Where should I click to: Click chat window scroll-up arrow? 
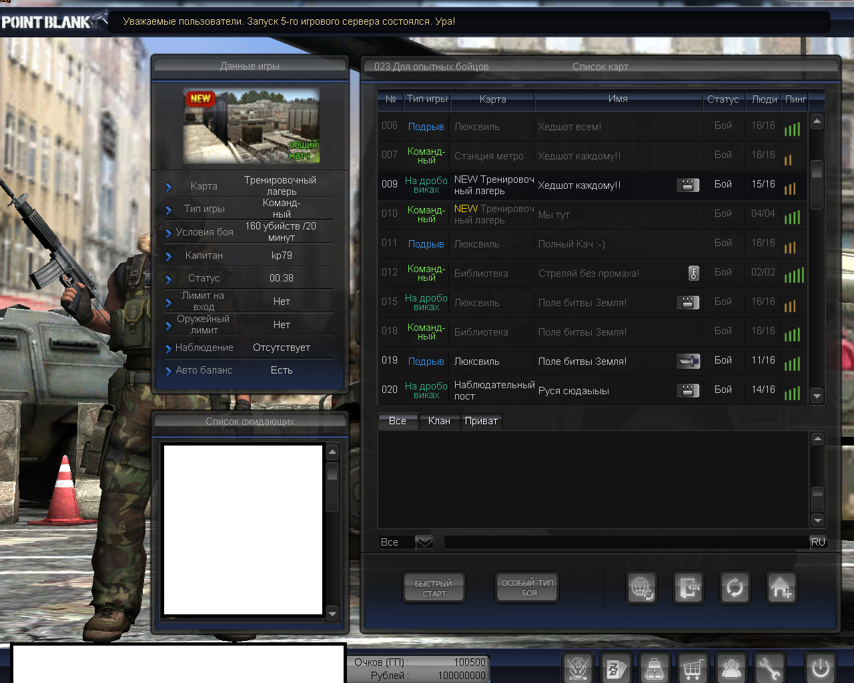[817, 439]
